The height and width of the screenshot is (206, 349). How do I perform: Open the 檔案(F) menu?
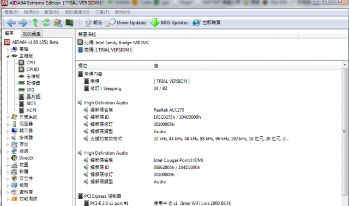coord(11,12)
